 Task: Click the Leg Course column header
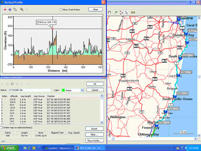click(x=39, y=96)
